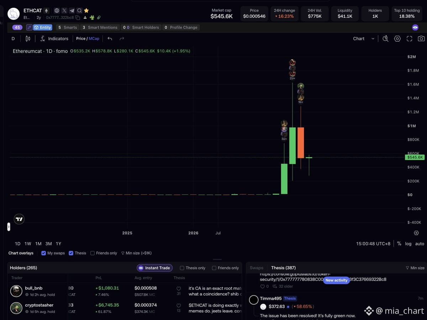Switch to the Thesis (387) tab
Image resolution: width=427 pixels, height=320 pixels.
click(283, 268)
